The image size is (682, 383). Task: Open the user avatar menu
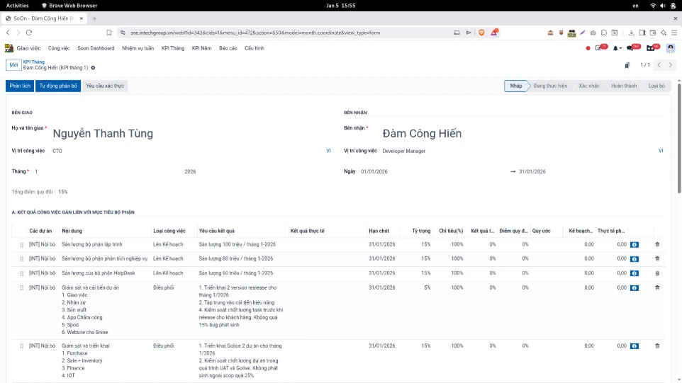click(670, 48)
